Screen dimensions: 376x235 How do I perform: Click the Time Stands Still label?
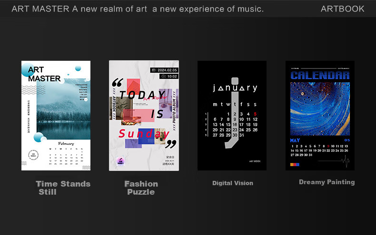pos(63,188)
